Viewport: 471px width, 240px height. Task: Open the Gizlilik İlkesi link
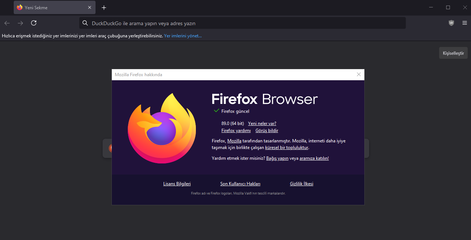[x=301, y=184]
